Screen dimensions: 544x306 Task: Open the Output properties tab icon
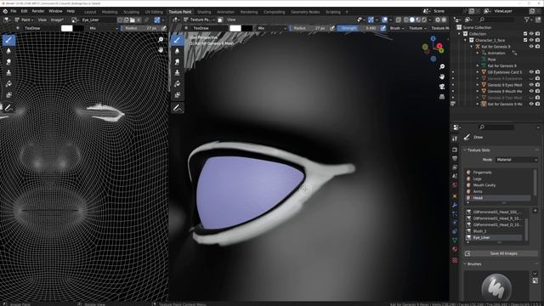tap(455, 159)
